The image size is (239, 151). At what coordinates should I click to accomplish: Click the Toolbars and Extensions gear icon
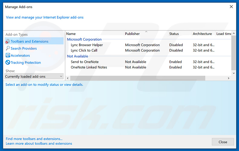click(x=8, y=41)
